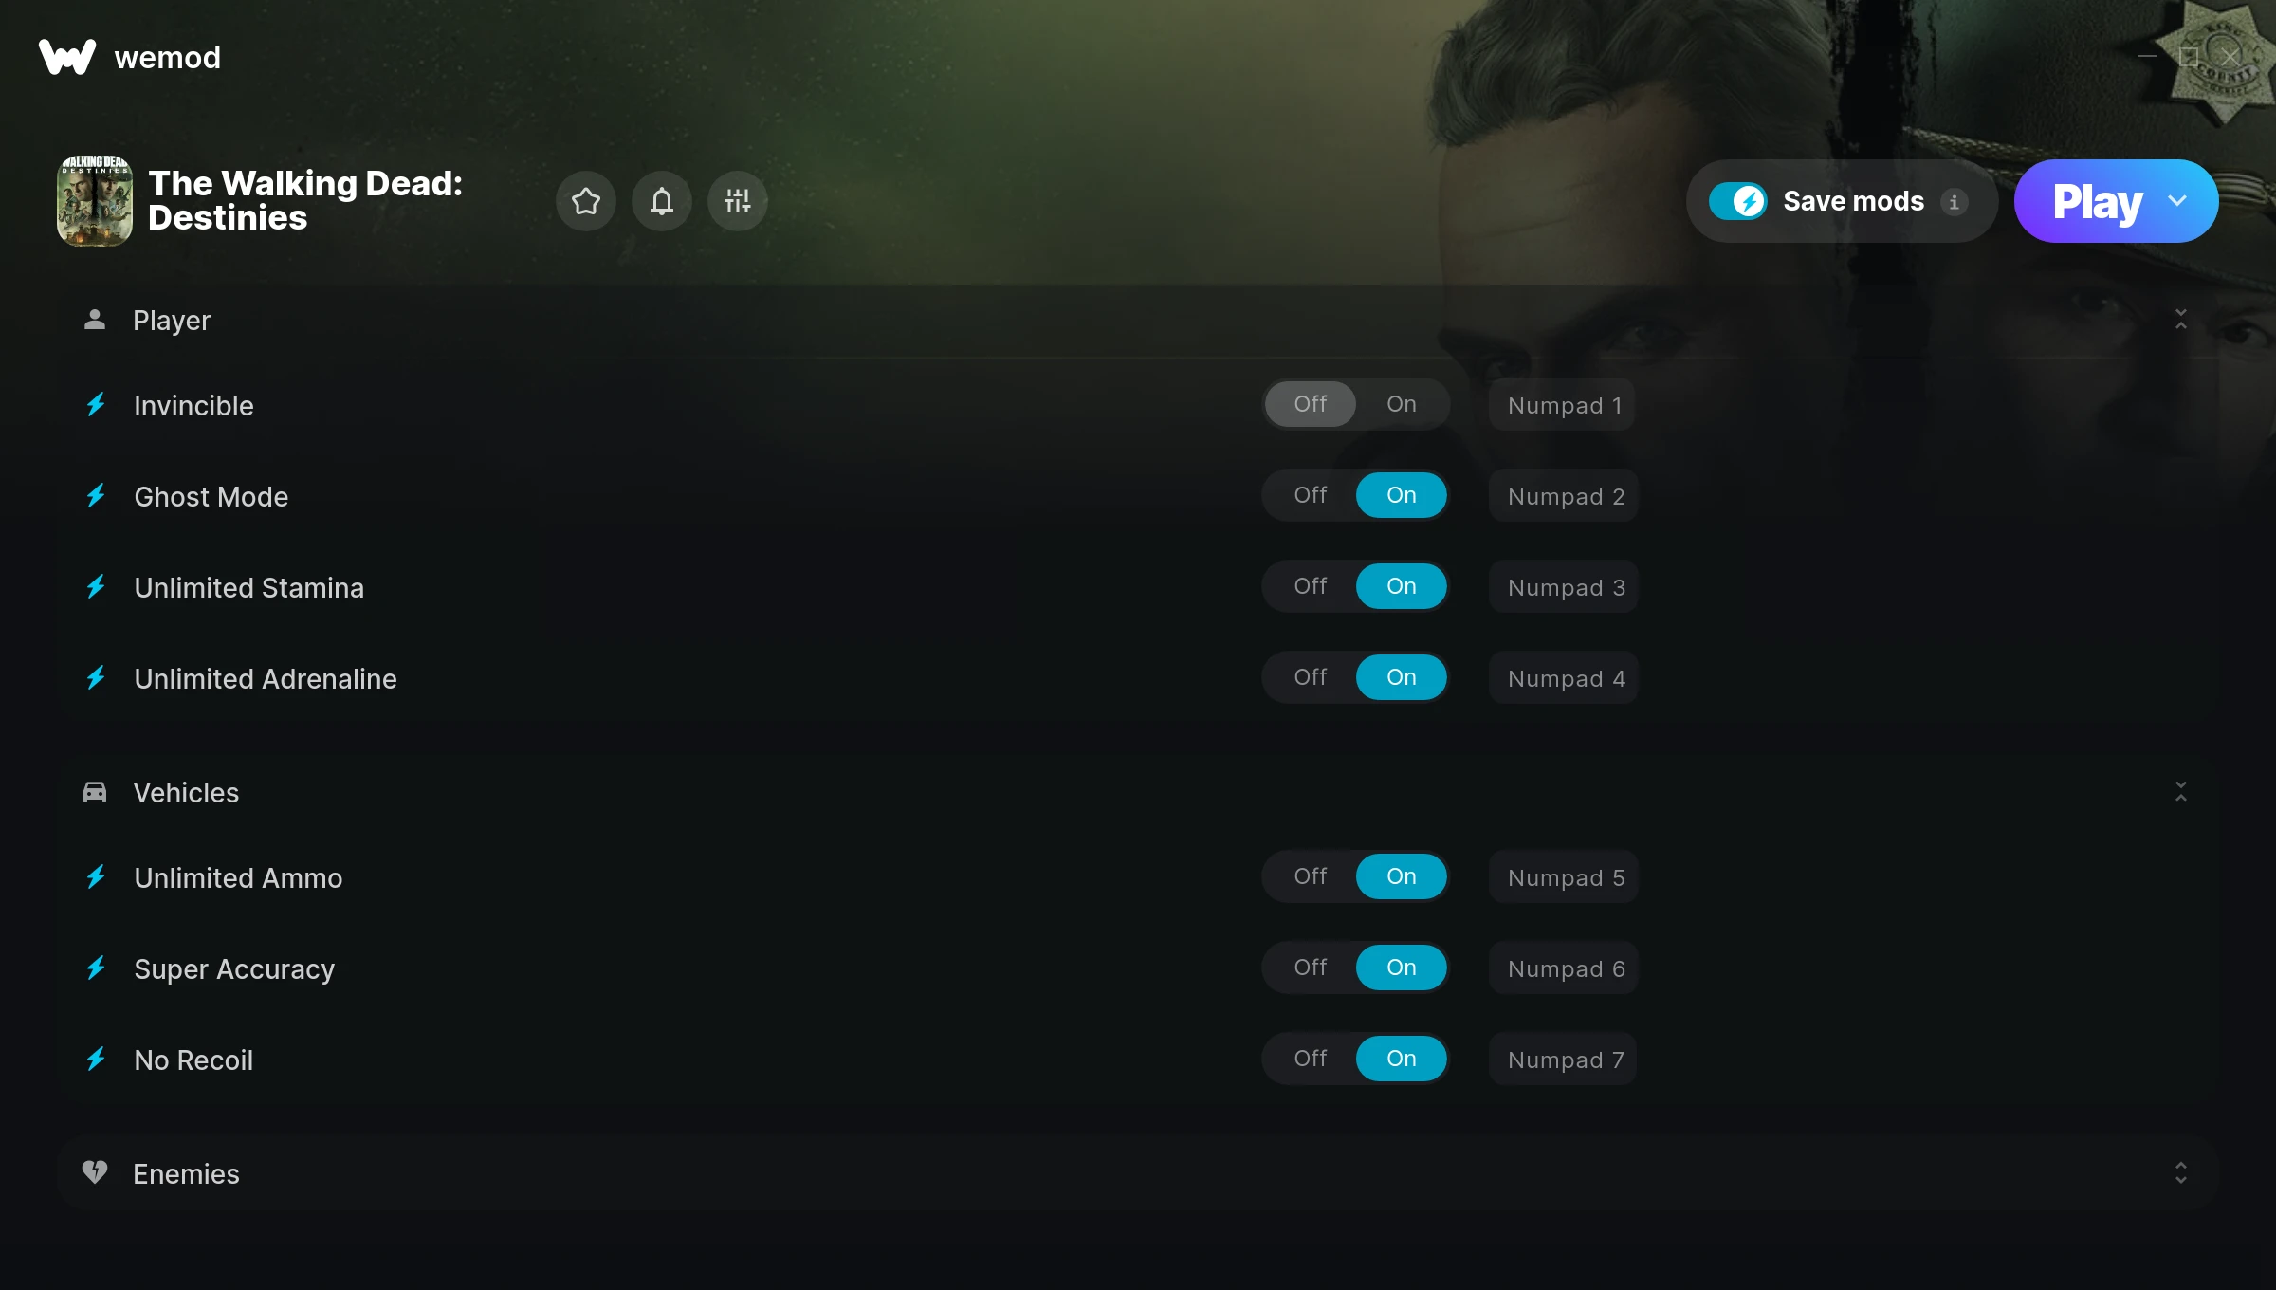Image resolution: width=2276 pixels, height=1290 pixels.
Task: Collapse the Player section
Action: point(2180,320)
